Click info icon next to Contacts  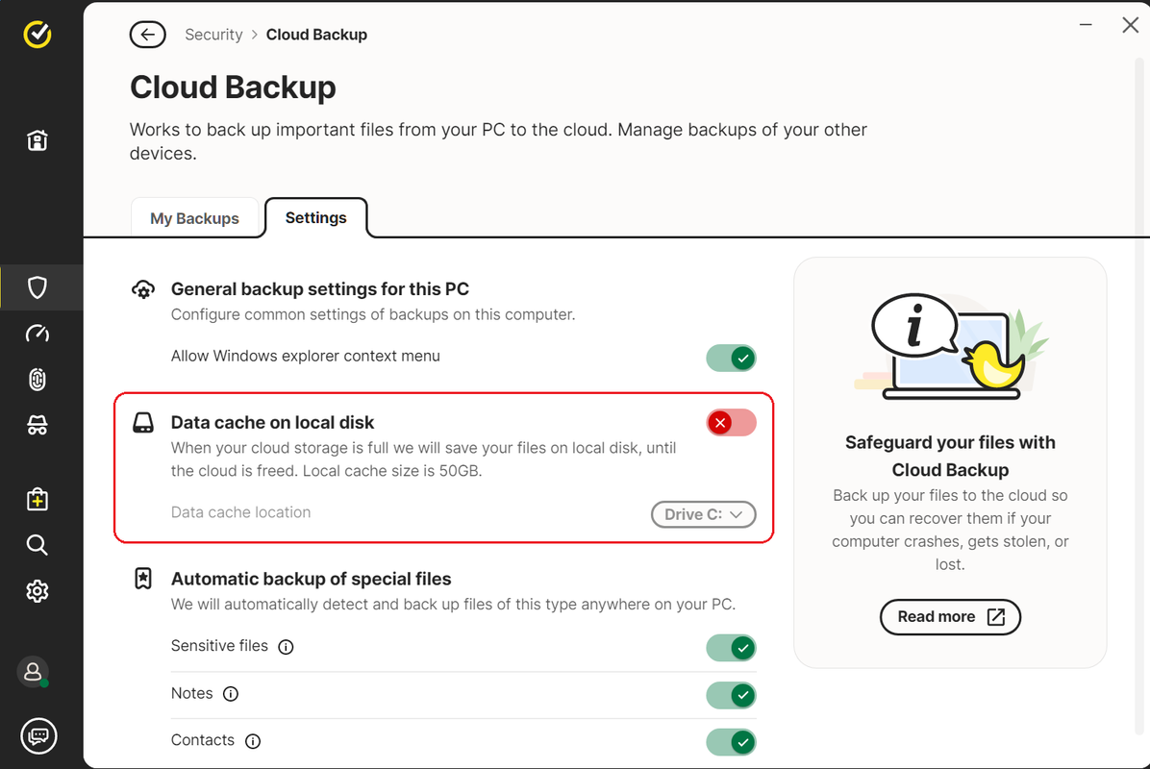(253, 741)
